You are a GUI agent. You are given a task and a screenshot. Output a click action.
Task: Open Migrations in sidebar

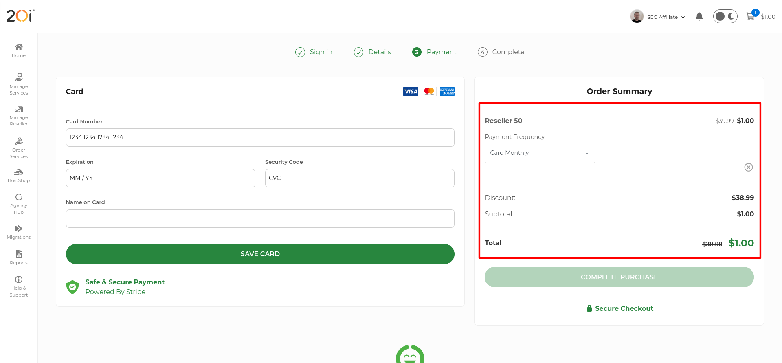[19, 232]
